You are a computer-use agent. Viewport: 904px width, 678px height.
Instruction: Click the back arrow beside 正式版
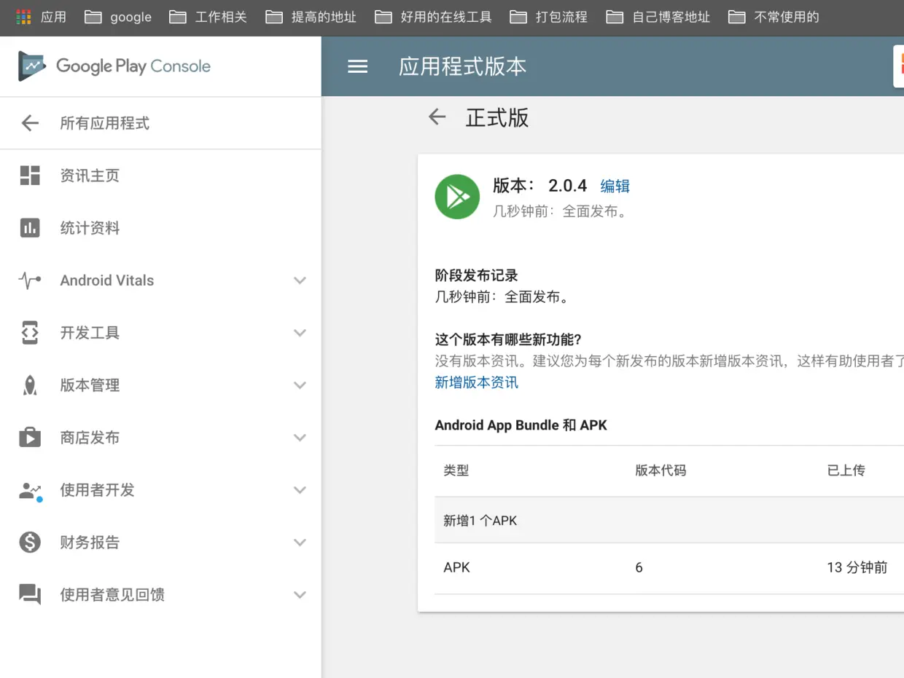pos(436,117)
